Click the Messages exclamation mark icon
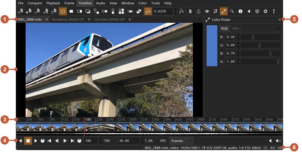This screenshot has height=159, width=302. [274, 11]
